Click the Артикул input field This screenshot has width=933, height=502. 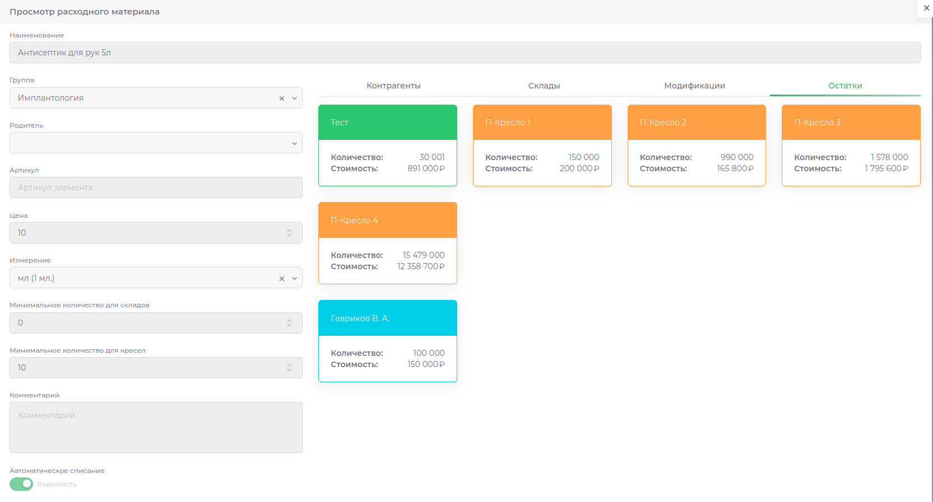pyautogui.click(x=156, y=187)
